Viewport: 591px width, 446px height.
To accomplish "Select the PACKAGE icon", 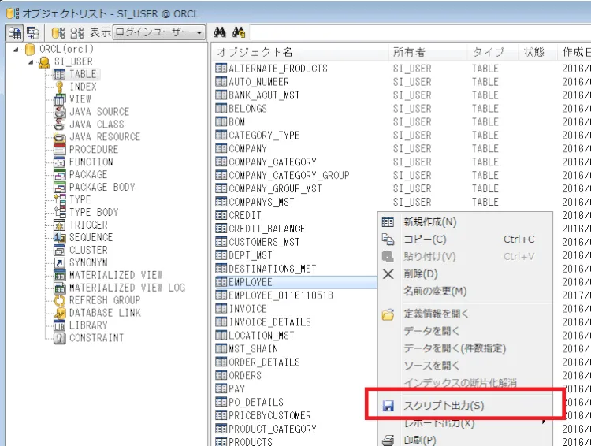I will pos(59,175).
